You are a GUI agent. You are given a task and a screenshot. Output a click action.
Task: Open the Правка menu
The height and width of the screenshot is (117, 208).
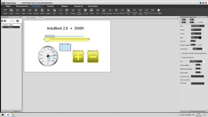[x=64, y=6]
